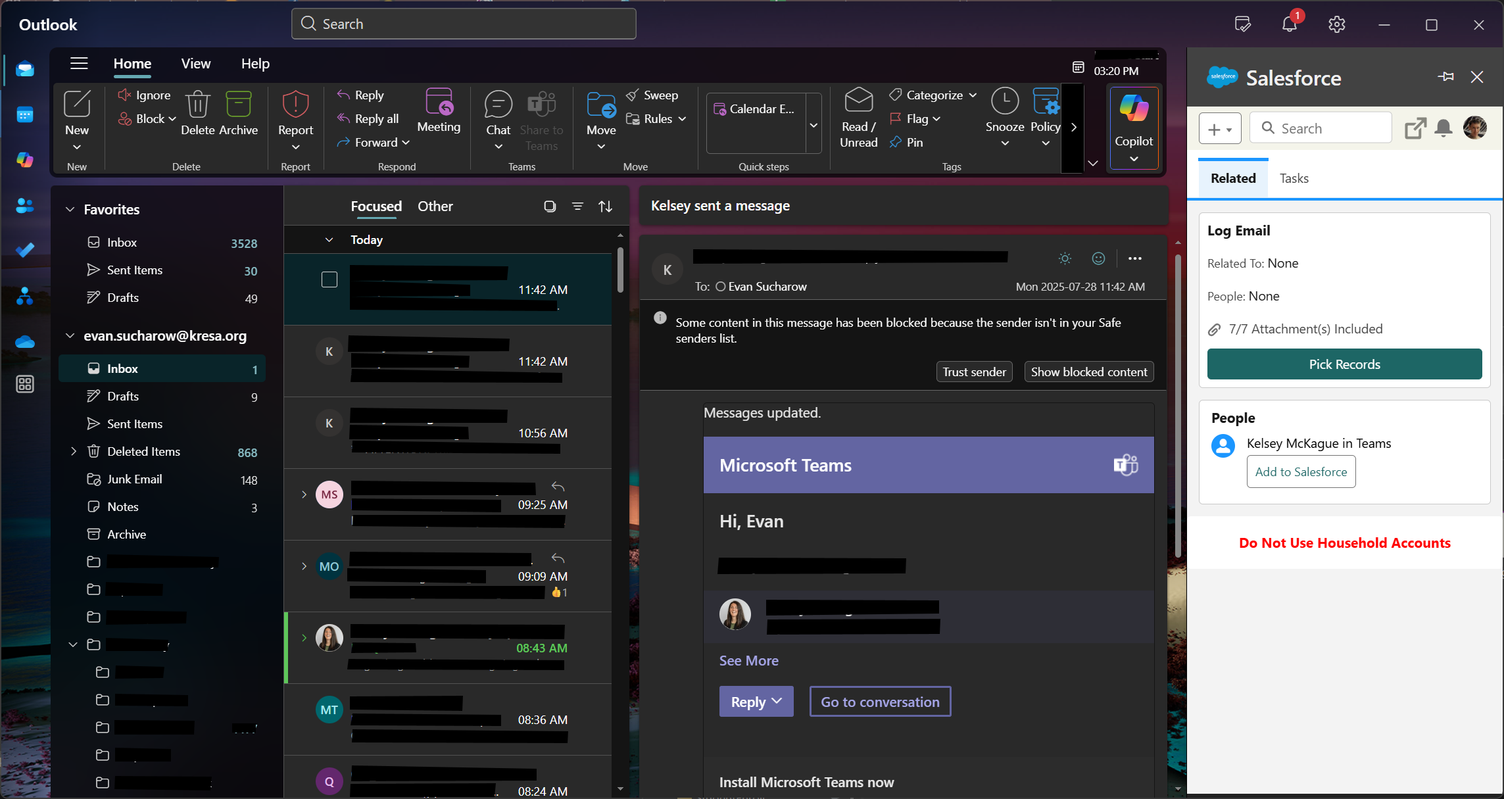Expand the MS conversation at 09:25 AM

[304, 495]
